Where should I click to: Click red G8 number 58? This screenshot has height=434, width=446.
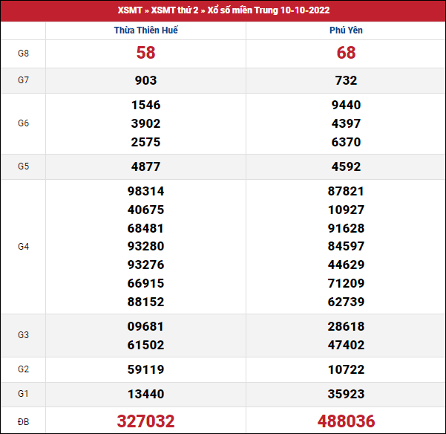(x=146, y=53)
